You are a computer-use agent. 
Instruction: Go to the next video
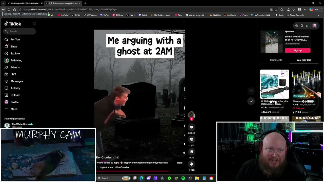251,101
